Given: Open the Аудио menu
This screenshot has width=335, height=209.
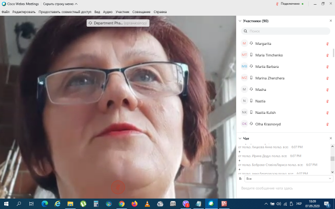Looking at the screenshot, I should point(108,12).
